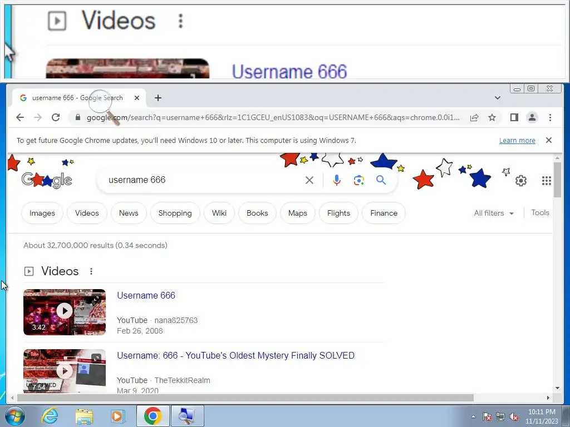Viewport: 570px width, 427px height.
Task: Search by image with Google Lens
Action: pos(359,180)
